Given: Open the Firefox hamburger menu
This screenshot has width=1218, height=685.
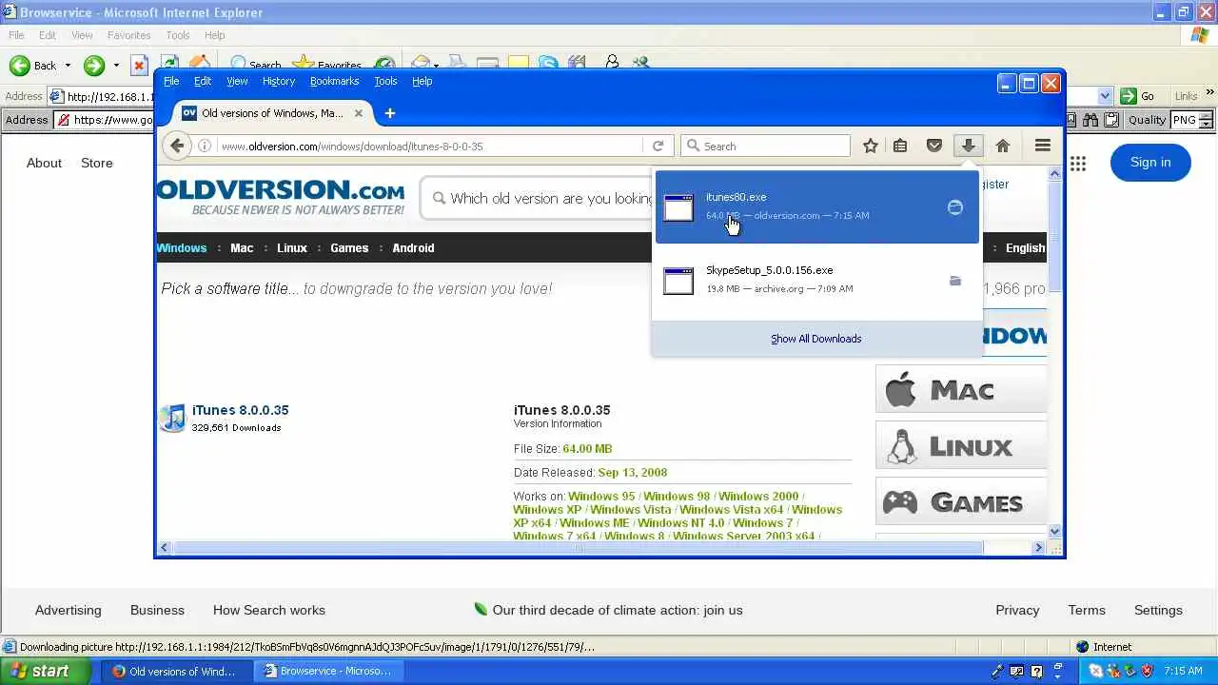Looking at the screenshot, I should [1043, 146].
